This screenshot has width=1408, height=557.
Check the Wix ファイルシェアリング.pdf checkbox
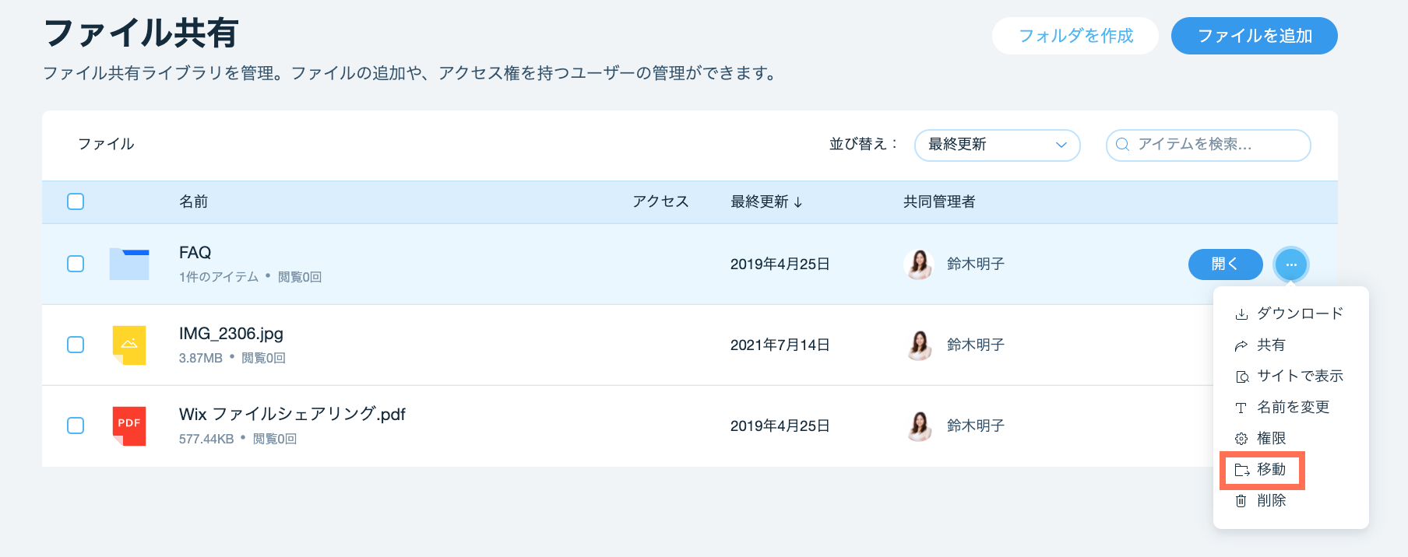76,426
